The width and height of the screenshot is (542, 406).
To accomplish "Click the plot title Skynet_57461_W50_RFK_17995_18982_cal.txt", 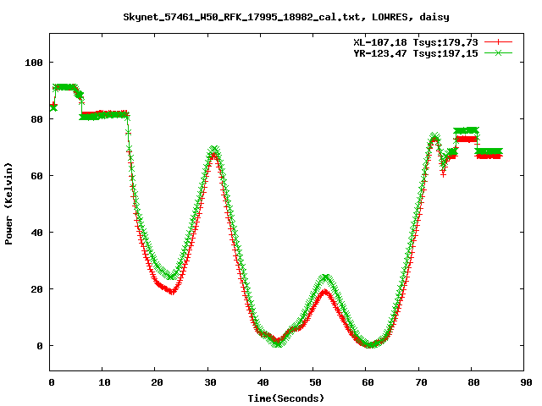I will click(x=241, y=17).
